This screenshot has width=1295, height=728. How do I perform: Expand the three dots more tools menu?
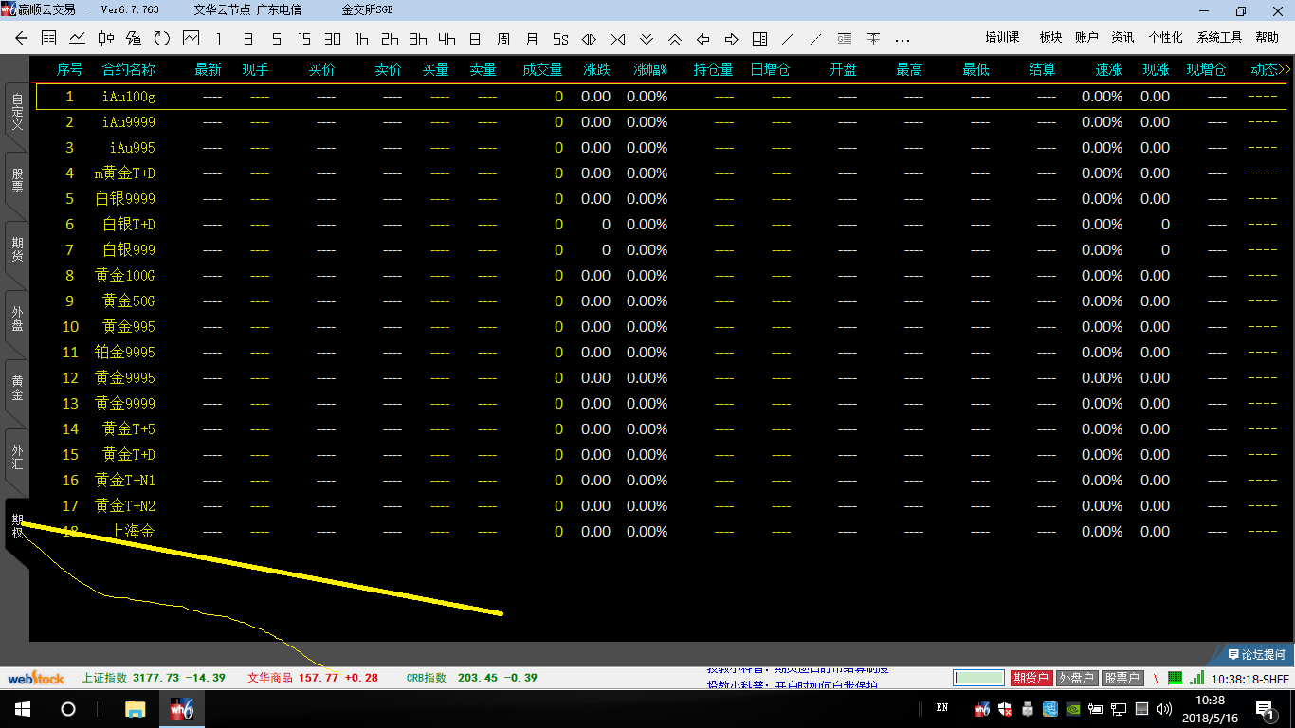click(x=902, y=39)
